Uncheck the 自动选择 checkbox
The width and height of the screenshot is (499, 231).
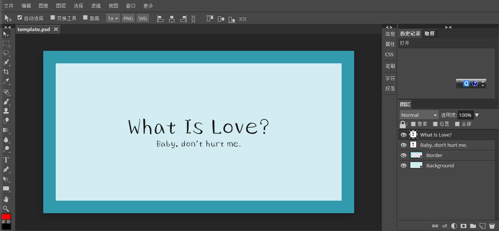pos(20,17)
